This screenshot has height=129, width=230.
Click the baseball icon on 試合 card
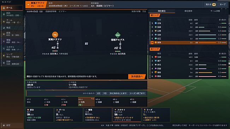tap(28, 110)
